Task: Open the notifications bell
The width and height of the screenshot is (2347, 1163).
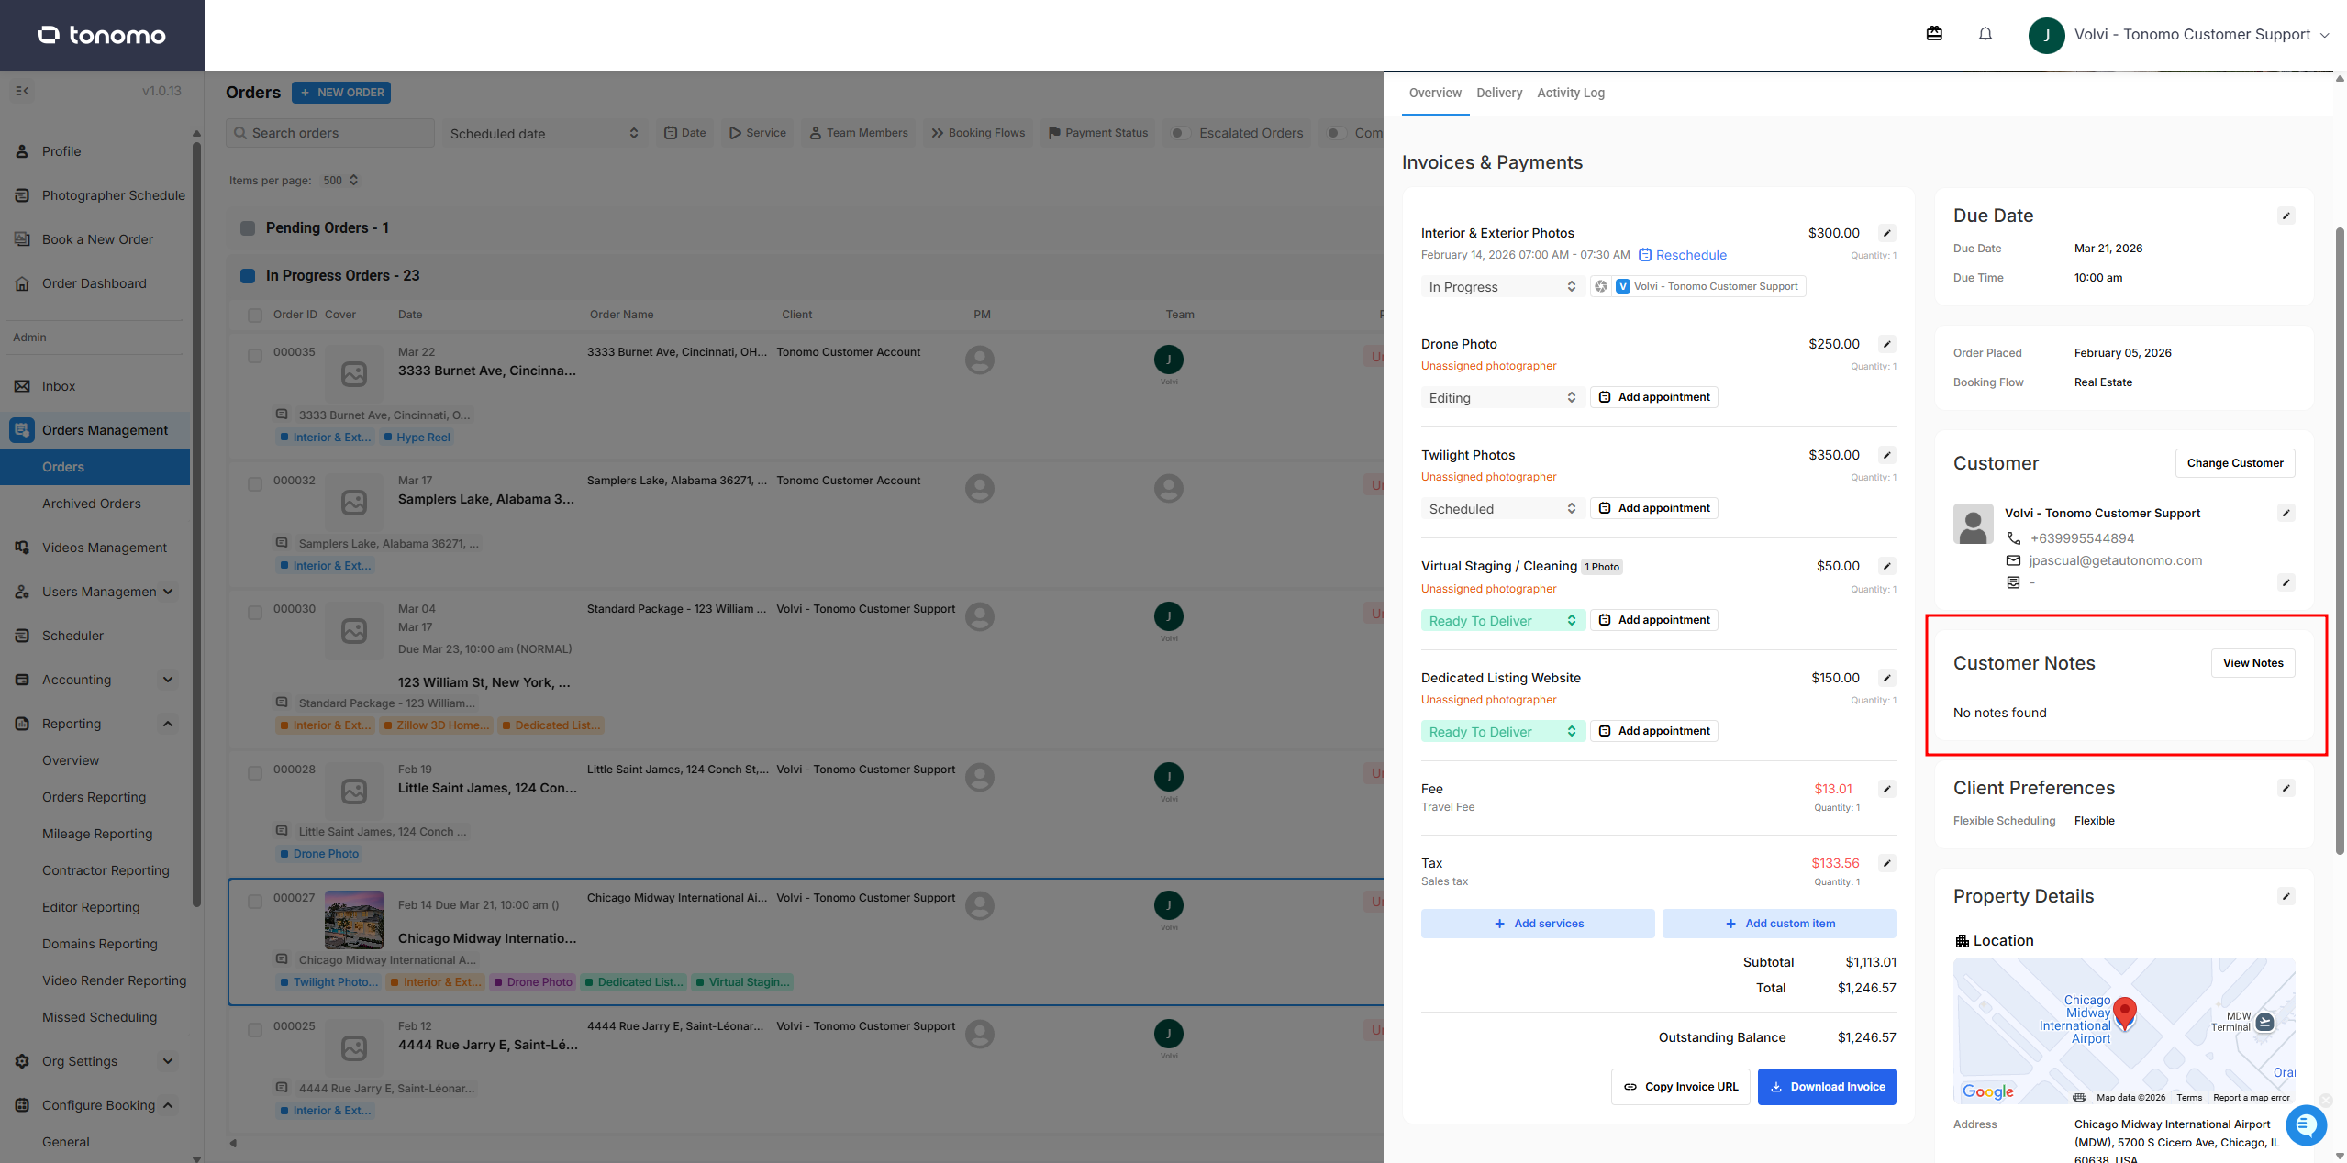Action: [x=1985, y=34]
